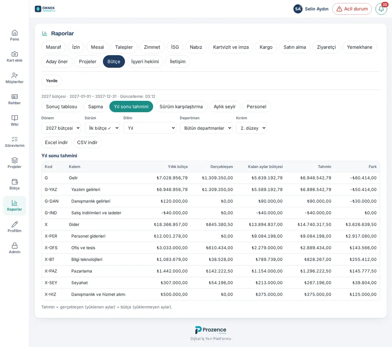
Task: Click the CSV indir button
Action: pyautogui.click(x=87, y=142)
